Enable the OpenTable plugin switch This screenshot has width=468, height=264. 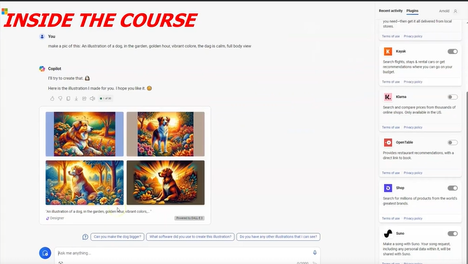pos(453,142)
